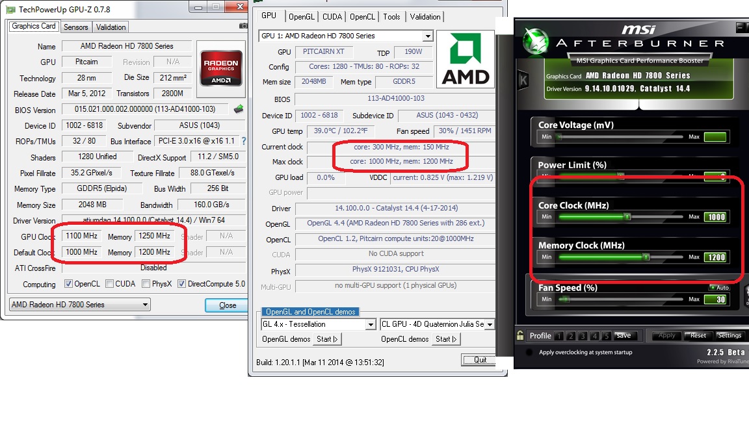Select Afterburner profile slot 4
Screen dimensions: 749x421
point(594,336)
